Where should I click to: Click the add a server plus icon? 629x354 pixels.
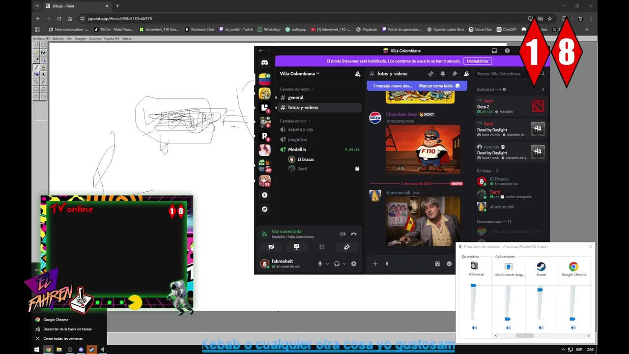coord(264,195)
